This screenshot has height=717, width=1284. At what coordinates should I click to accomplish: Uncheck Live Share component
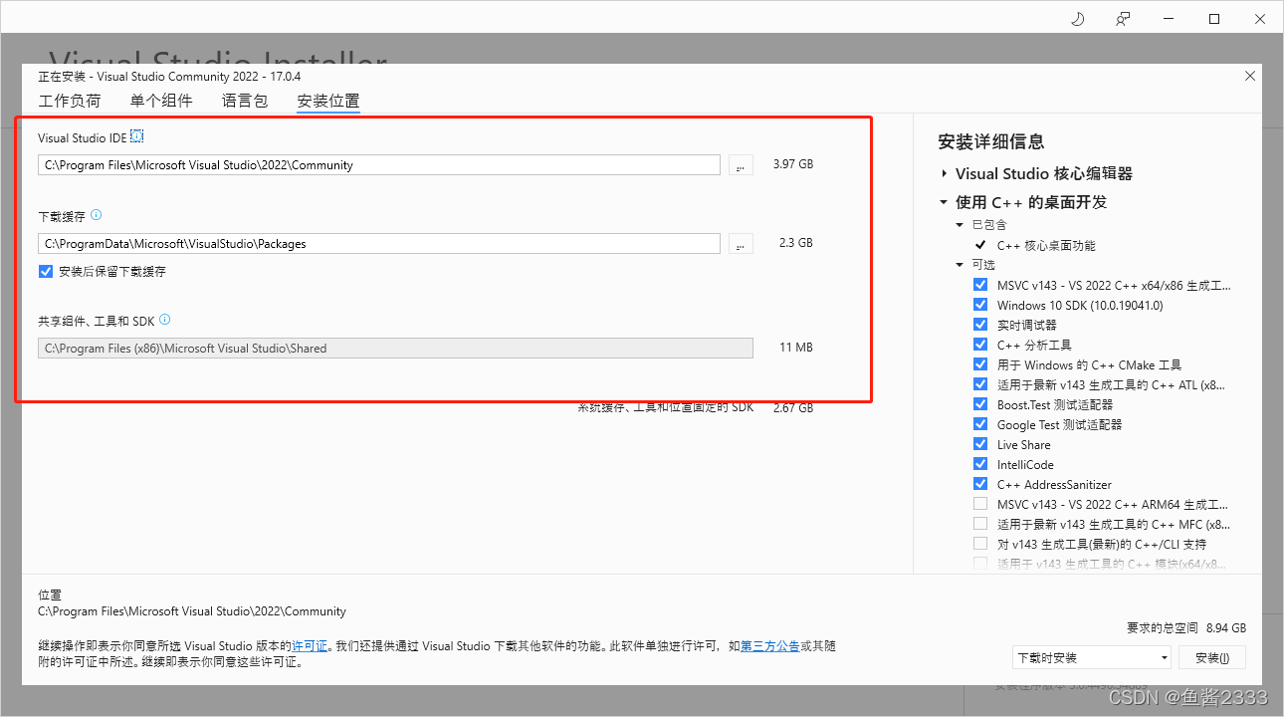980,444
